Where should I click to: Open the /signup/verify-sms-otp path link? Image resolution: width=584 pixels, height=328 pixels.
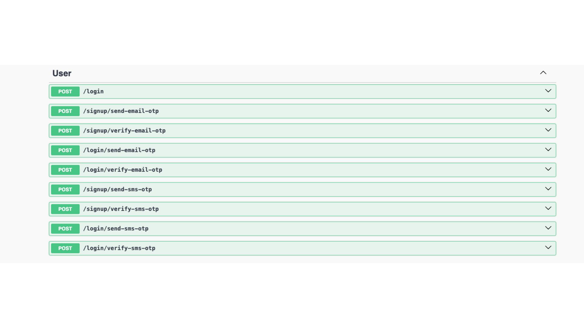coord(121,209)
